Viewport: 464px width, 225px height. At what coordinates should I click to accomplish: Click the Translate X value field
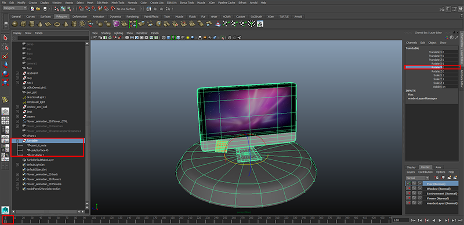pyautogui.click(x=450, y=52)
